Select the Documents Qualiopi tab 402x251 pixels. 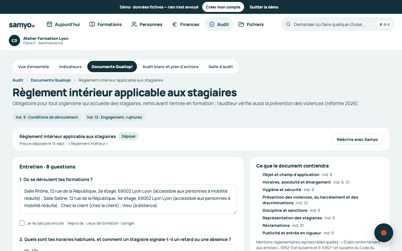(112, 67)
